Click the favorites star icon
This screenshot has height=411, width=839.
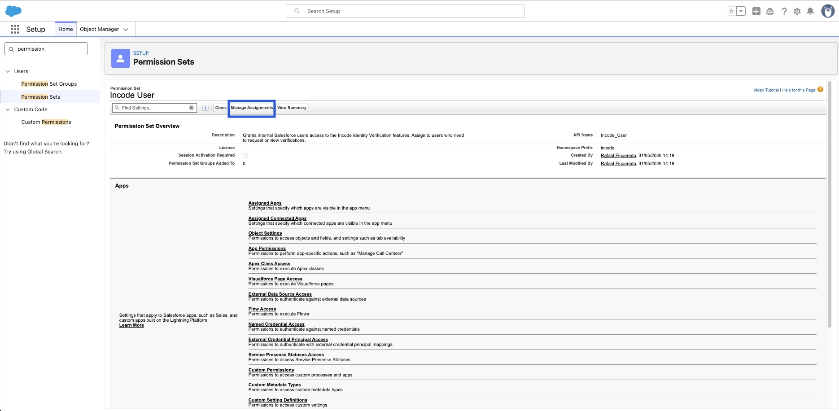click(731, 11)
